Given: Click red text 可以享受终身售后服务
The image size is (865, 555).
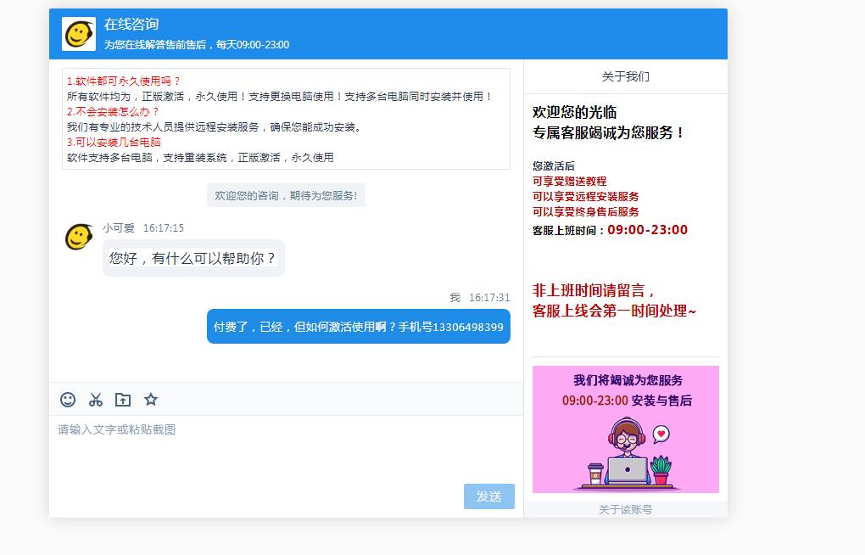Looking at the screenshot, I should pos(585,212).
